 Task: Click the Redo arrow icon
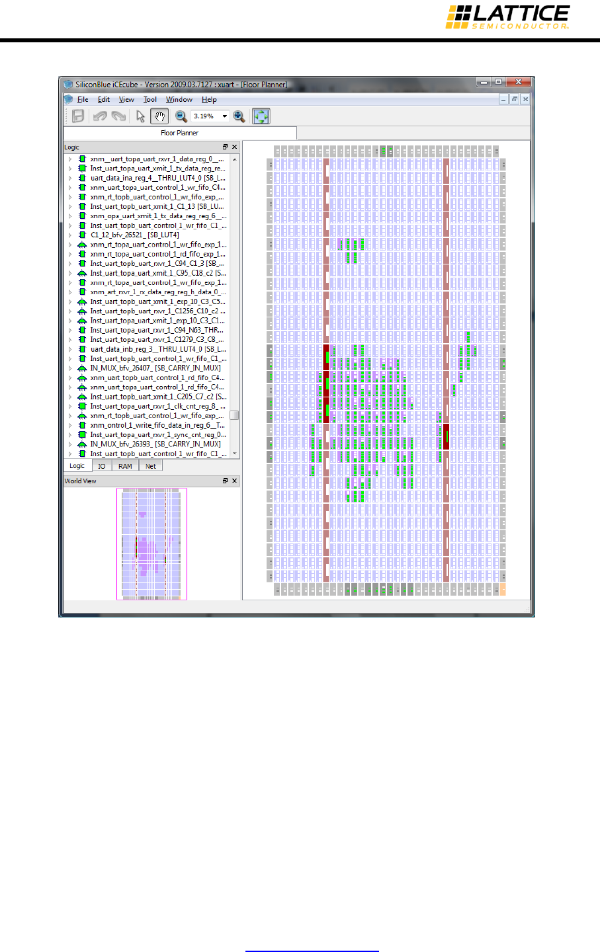click(118, 116)
